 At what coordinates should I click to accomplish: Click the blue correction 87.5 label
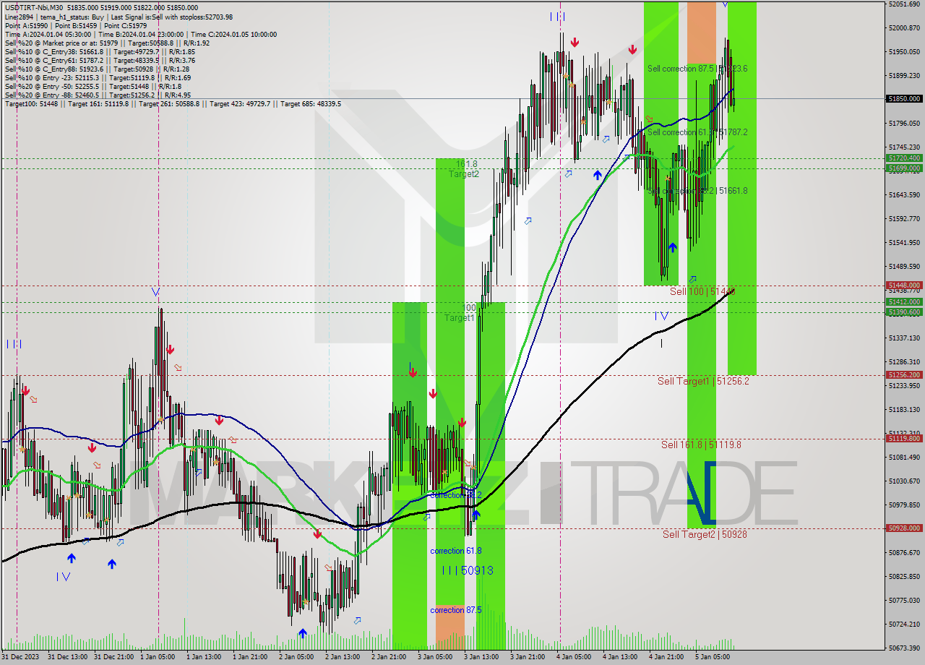(455, 610)
